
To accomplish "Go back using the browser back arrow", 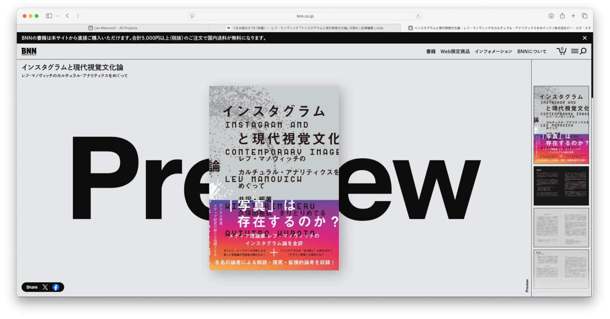I will [67, 16].
